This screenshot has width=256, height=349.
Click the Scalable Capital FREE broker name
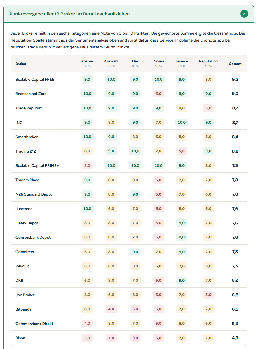[x=35, y=79]
